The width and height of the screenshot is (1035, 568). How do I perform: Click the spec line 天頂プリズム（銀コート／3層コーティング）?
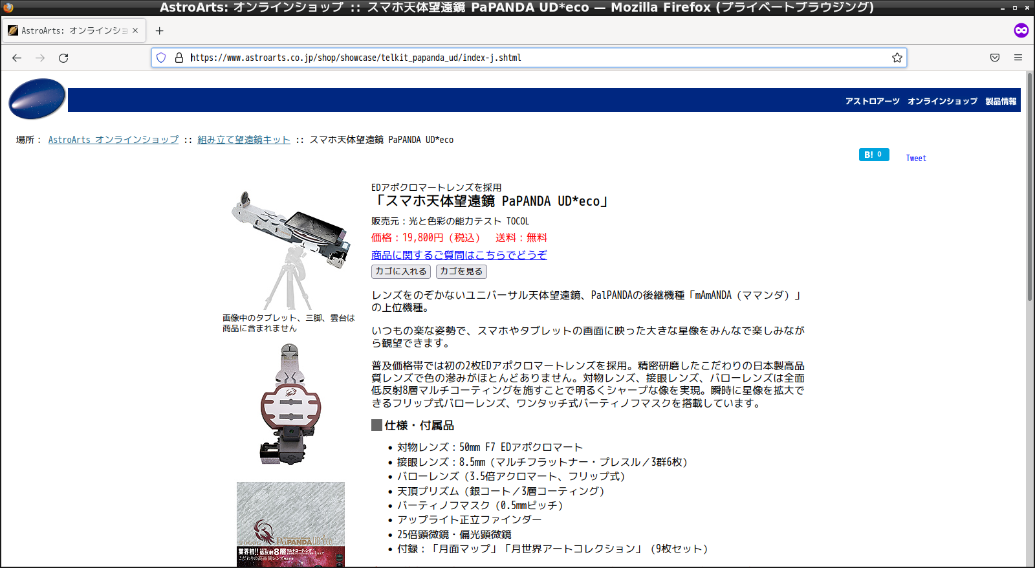[x=503, y=491]
